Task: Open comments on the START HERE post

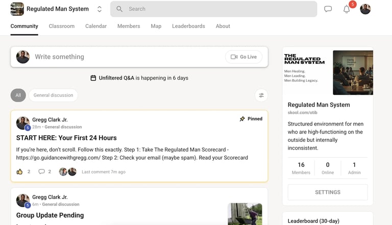Action: click(x=41, y=171)
